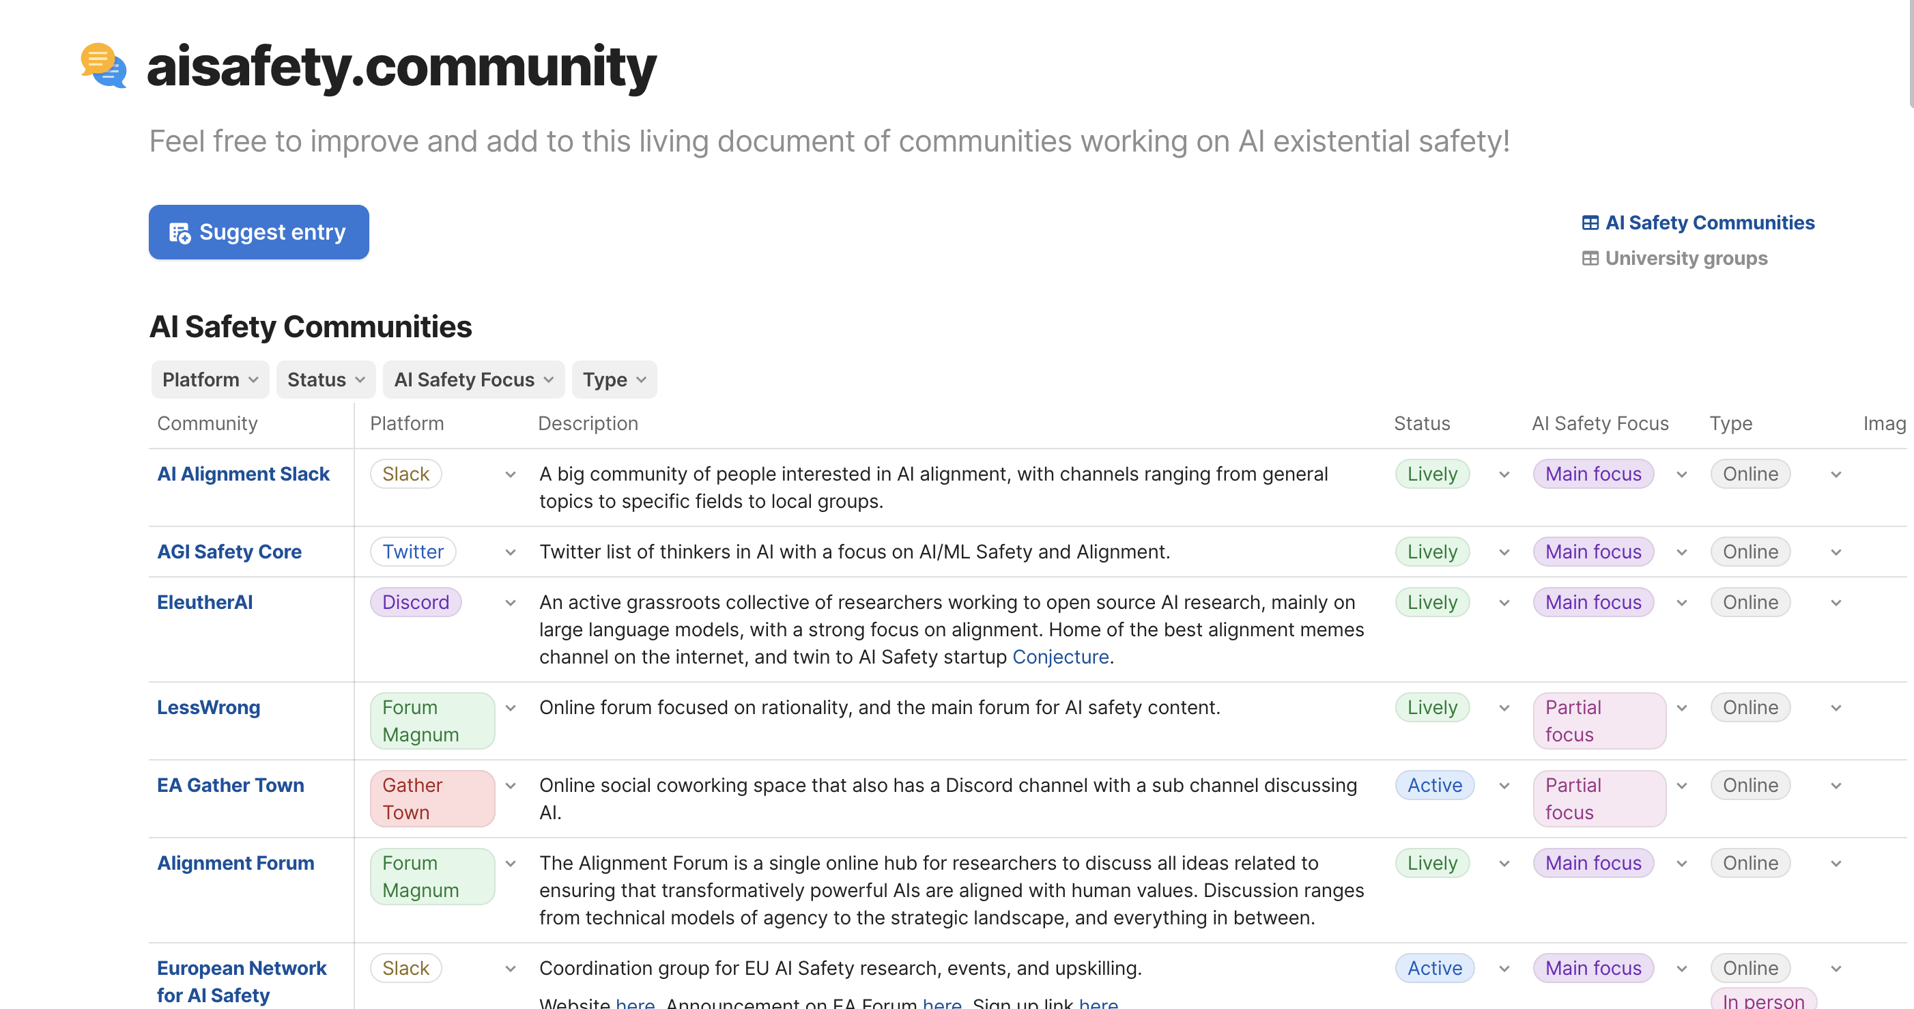Click Online type tag in AGI Safety Core row
The height and width of the screenshot is (1009, 1914).
(x=1751, y=552)
